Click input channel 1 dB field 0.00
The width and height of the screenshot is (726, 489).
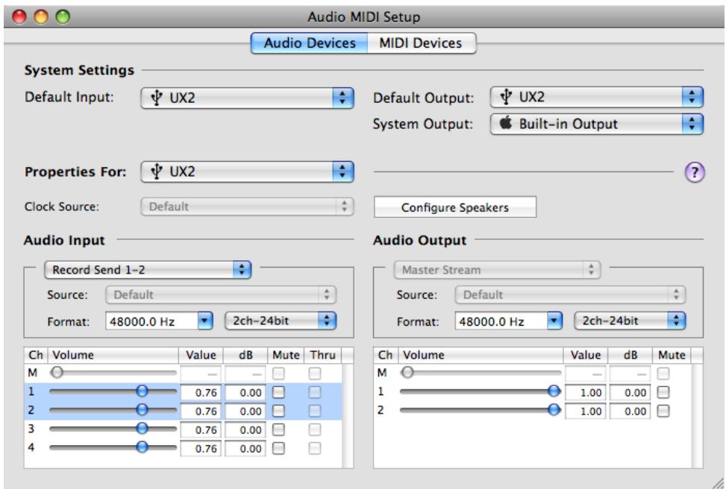click(245, 393)
